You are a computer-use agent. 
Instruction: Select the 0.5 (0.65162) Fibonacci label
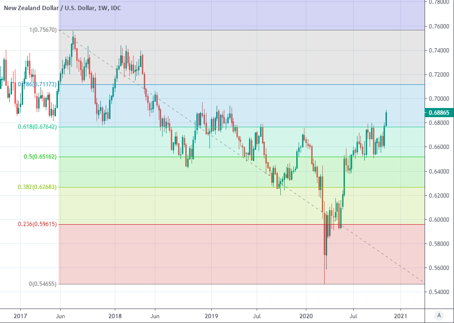click(x=41, y=157)
